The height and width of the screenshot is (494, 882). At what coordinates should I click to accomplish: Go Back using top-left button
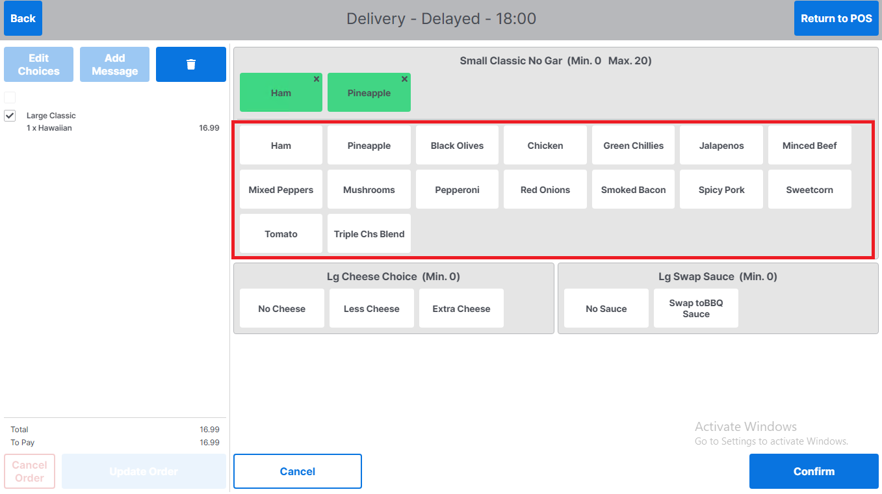click(23, 19)
